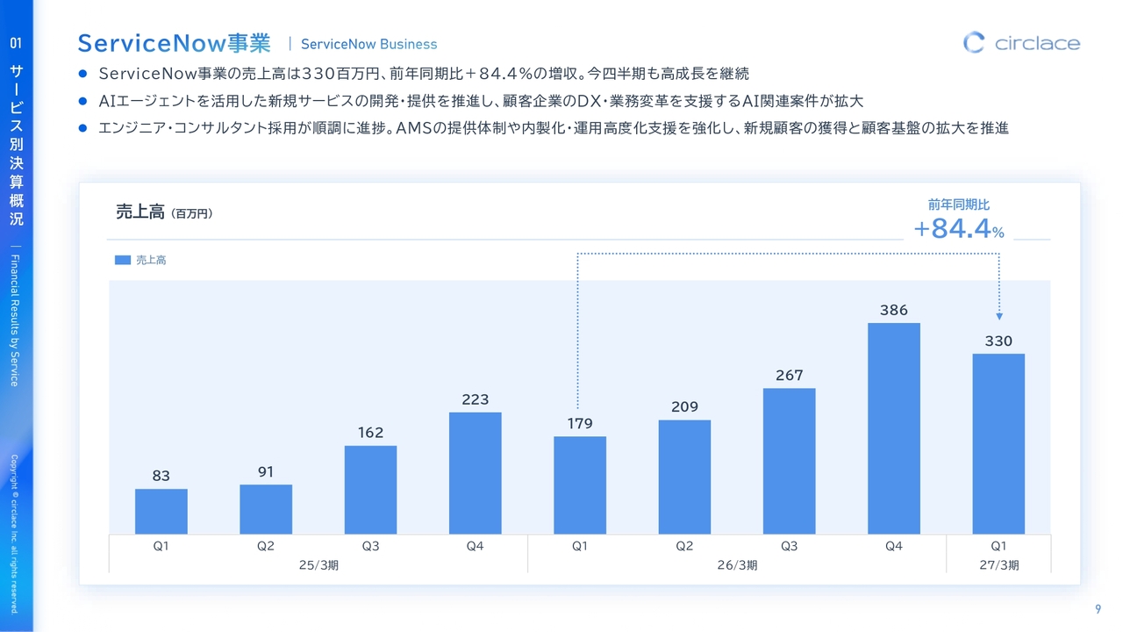Select the tallest bar beneath the 386 value
This screenshot has width=1123, height=632.
894,428
